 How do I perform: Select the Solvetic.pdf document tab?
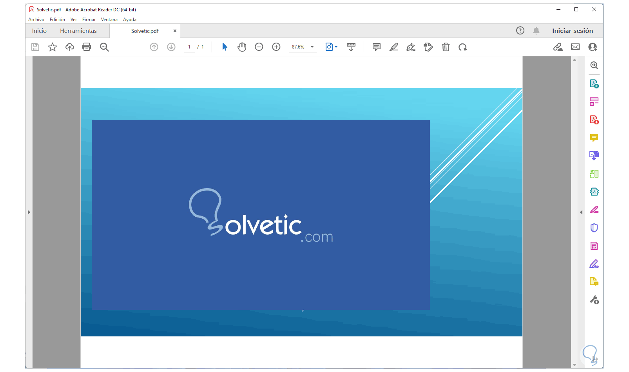tap(145, 31)
